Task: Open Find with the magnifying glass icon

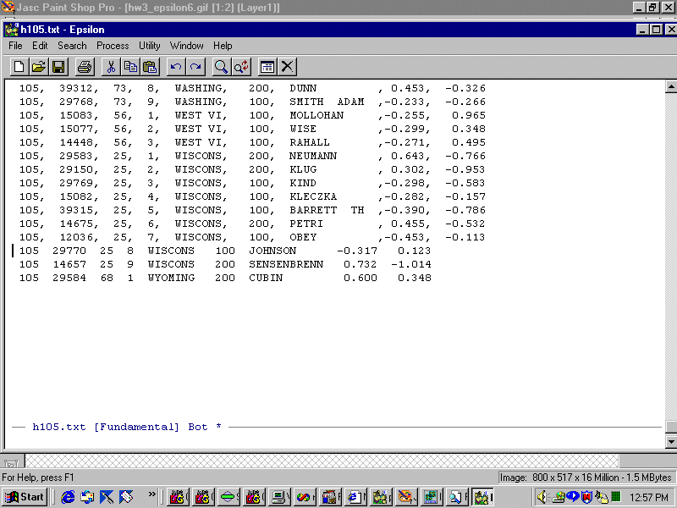Action: (222, 66)
